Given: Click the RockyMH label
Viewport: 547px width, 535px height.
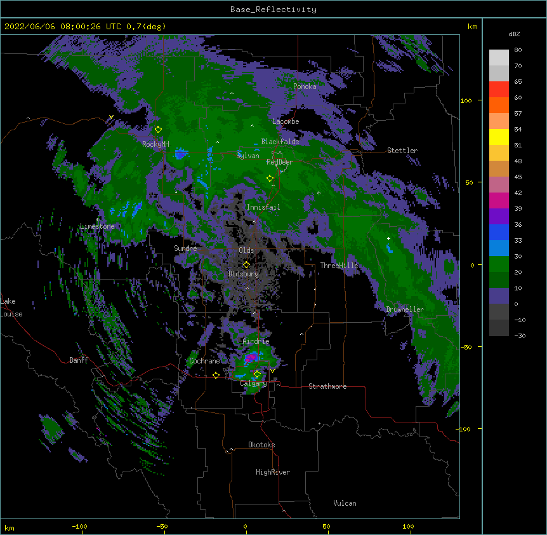Looking at the screenshot, I should pyautogui.click(x=155, y=144).
